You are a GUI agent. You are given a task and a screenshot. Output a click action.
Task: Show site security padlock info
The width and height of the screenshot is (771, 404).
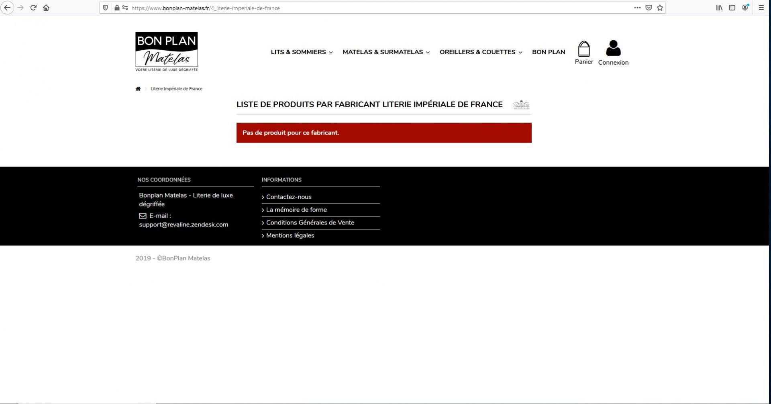(117, 8)
